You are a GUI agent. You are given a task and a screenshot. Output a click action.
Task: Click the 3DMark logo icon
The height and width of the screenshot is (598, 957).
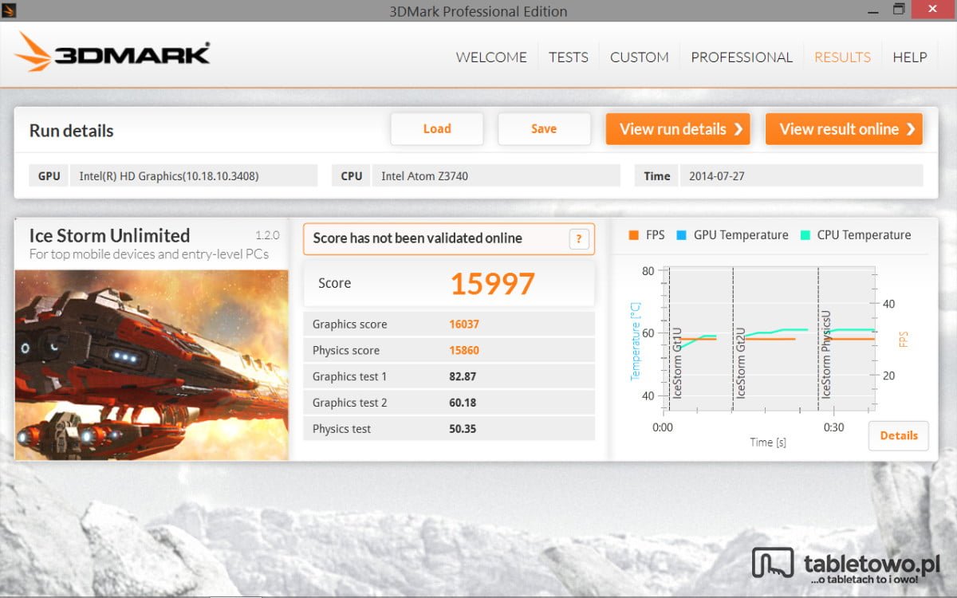click(33, 52)
